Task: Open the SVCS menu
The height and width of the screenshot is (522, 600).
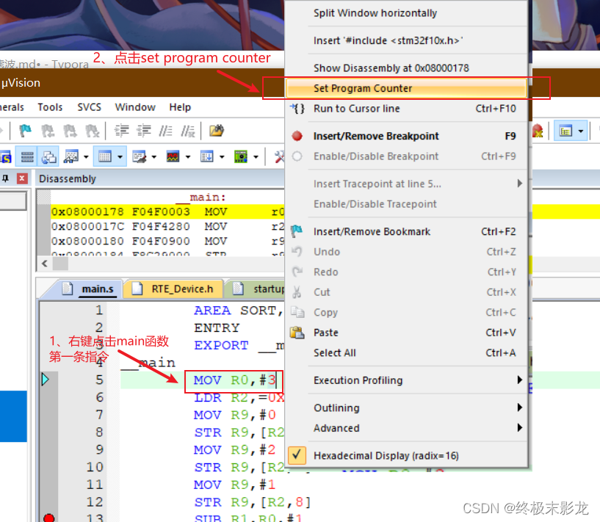Action: (x=89, y=107)
